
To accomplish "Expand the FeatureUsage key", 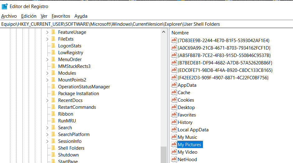I will coord(47,32).
